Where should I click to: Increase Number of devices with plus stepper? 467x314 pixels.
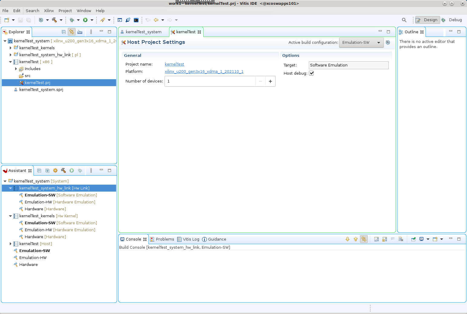click(270, 81)
